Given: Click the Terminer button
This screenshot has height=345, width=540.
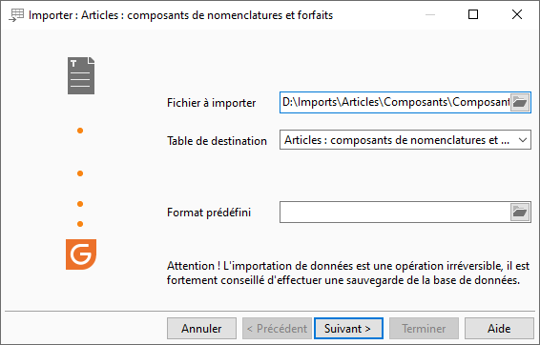Looking at the screenshot, I should [424, 329].
